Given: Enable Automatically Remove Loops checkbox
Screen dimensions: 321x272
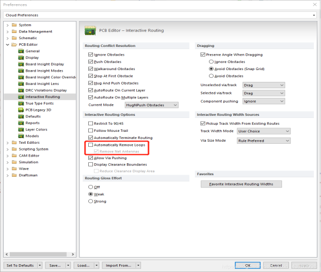Looking at the screenshot, I should point(91,145).
